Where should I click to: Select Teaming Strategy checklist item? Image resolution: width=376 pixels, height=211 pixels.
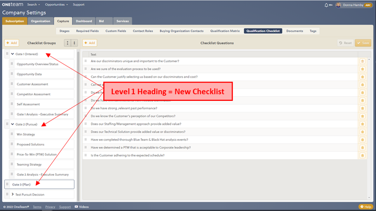point(42,165)
